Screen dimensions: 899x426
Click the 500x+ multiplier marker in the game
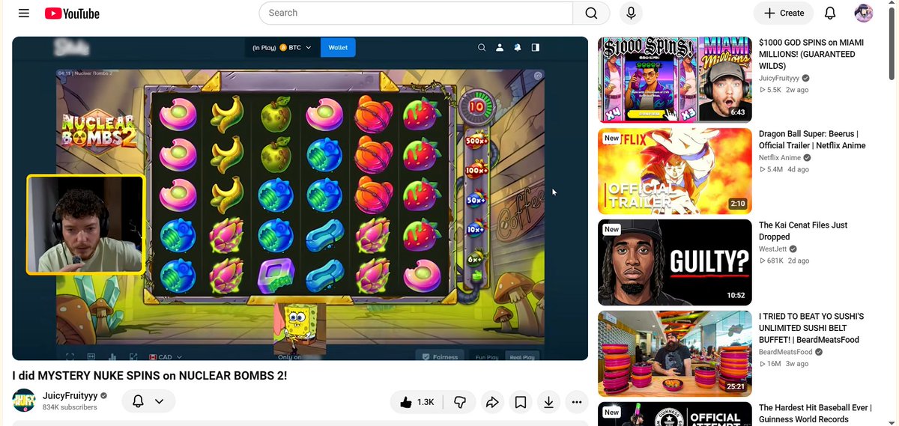(476, 141)
